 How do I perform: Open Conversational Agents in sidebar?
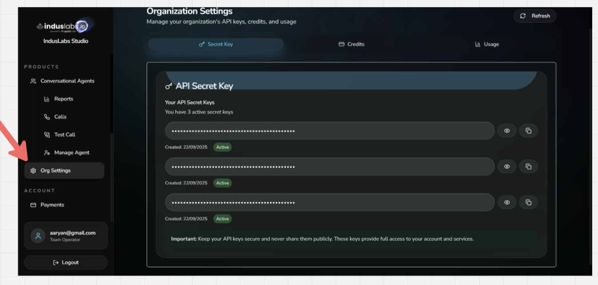tap(67, 81)
